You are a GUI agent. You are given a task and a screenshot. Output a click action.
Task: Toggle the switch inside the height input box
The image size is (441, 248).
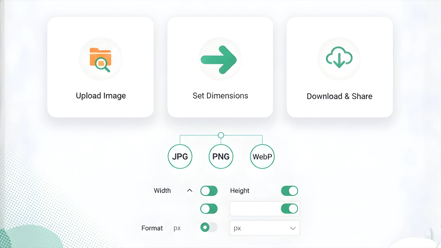click(289, 209)
